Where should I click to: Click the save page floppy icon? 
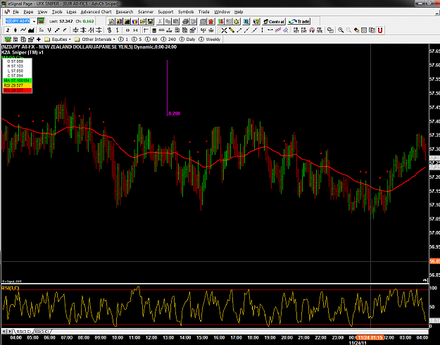tap(151, 21)
